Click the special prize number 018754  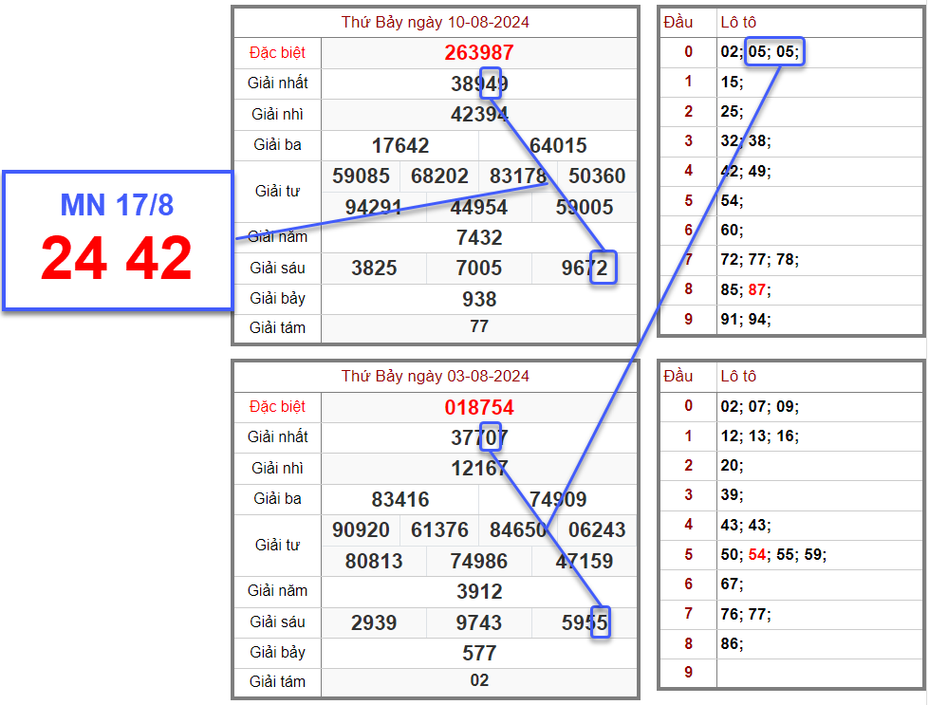point(479,407)
